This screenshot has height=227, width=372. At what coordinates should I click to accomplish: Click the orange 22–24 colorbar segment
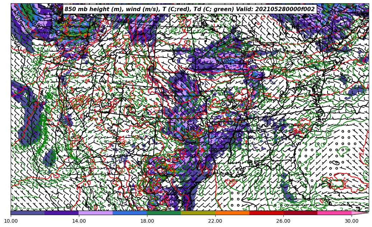[232, 213]
